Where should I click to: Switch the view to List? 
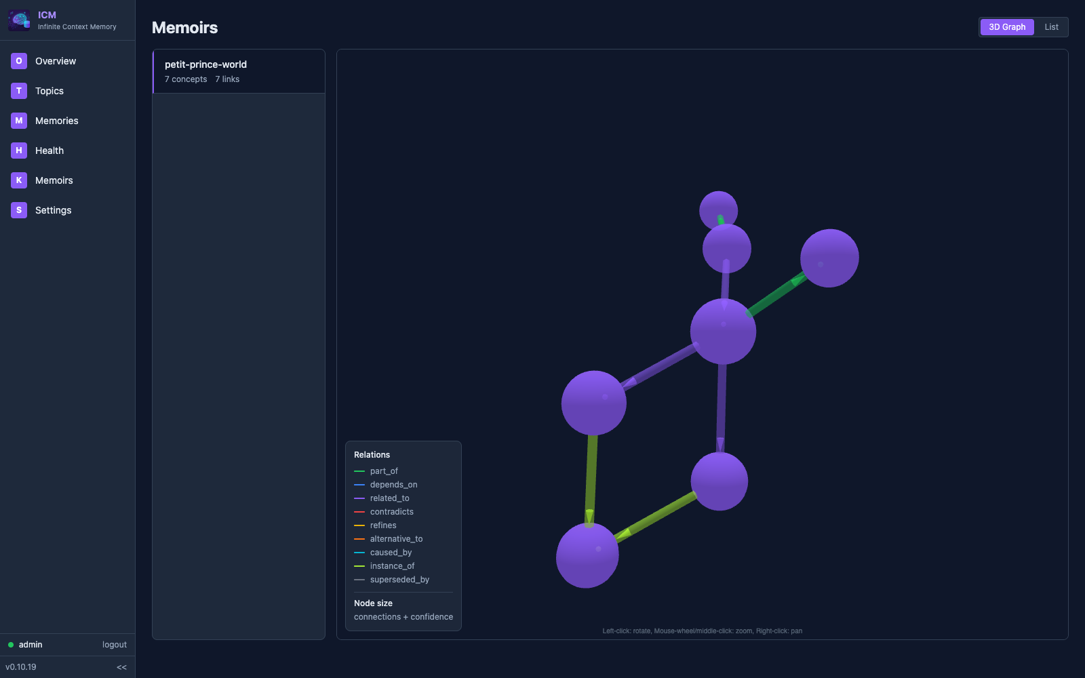pos(1052,27)
